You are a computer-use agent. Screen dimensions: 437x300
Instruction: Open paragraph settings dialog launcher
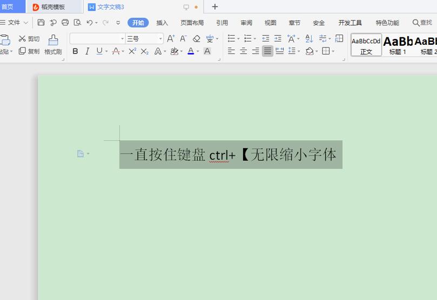pos(344,59)
